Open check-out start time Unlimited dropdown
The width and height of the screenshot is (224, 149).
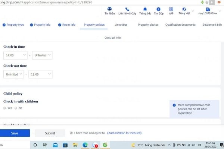13,74
